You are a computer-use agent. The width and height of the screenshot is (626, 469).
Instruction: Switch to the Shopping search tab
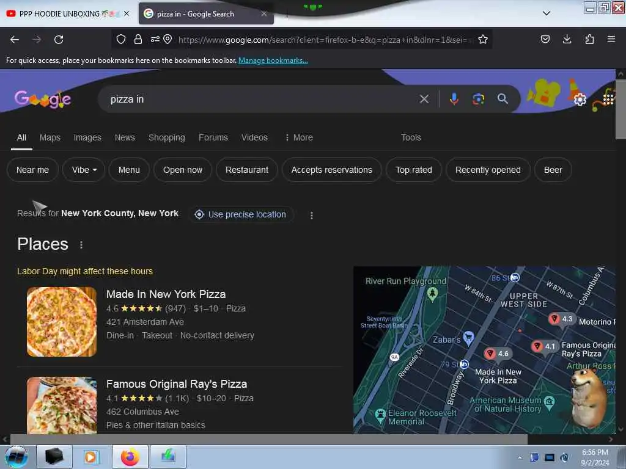[x=166, y=137]
